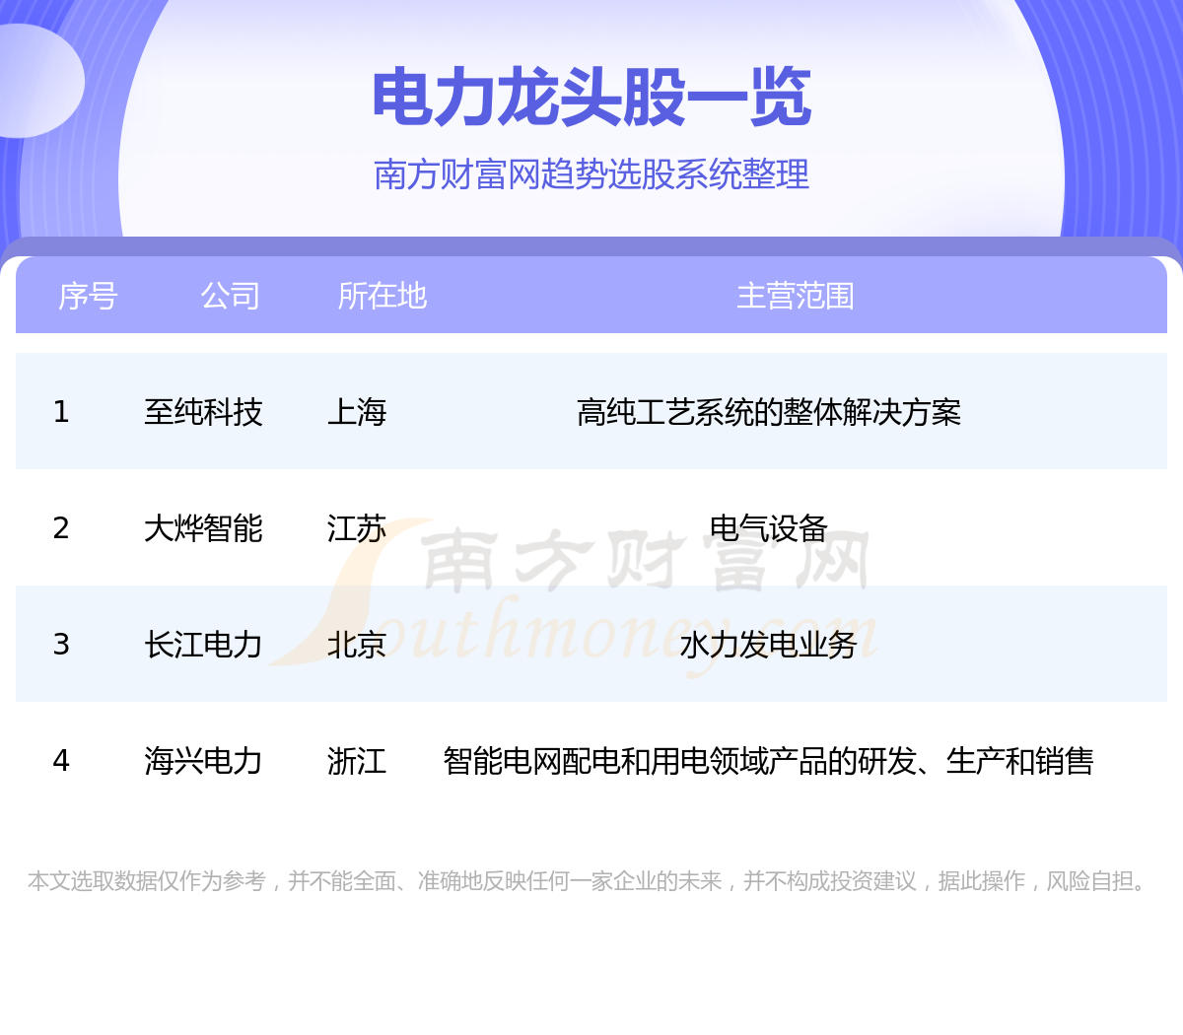Select row number 1

(61, 411)
